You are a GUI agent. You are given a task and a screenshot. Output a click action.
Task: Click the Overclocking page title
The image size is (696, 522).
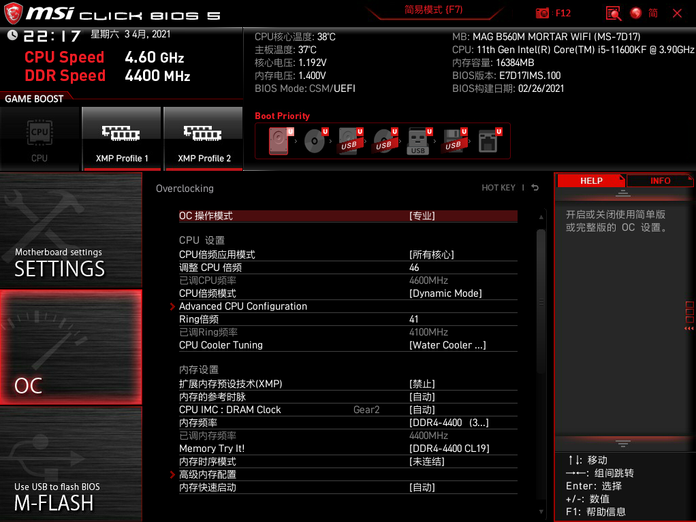coord(185,189)
